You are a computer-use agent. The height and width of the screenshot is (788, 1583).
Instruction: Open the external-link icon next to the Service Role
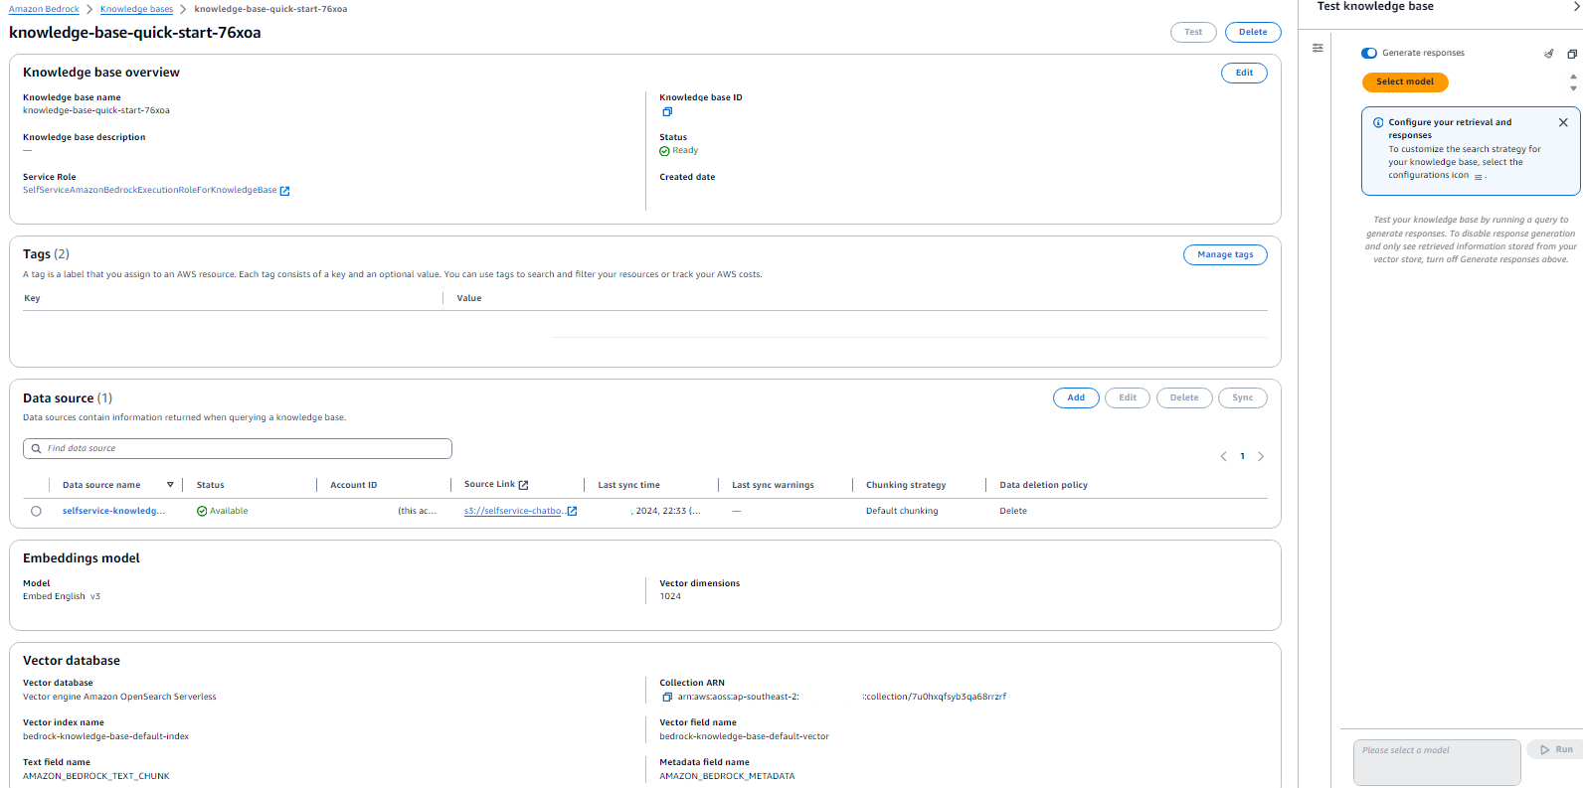pos(284,191)
